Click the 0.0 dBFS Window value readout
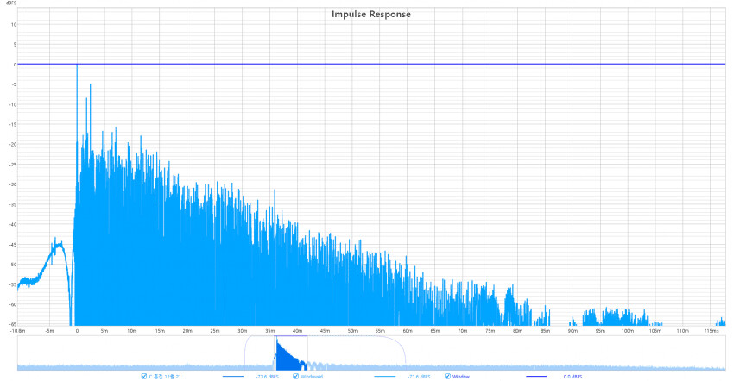The image size is (734, 381). (573, 377)
